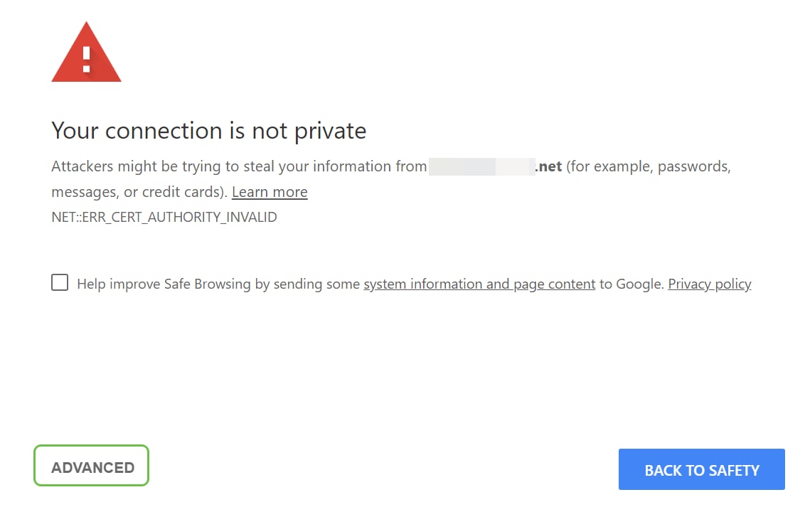Click the white exclamation mark symbol
Image resolution: width=805 pixels, height=507 pixels.
[x=86, y=58]
